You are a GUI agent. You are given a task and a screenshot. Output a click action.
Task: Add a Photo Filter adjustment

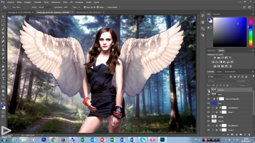(x=224, y=62)
